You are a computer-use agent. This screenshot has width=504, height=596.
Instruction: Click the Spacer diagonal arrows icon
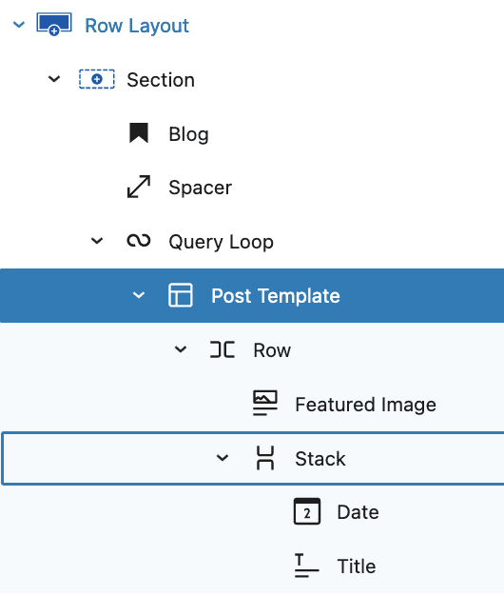point(139,187)
